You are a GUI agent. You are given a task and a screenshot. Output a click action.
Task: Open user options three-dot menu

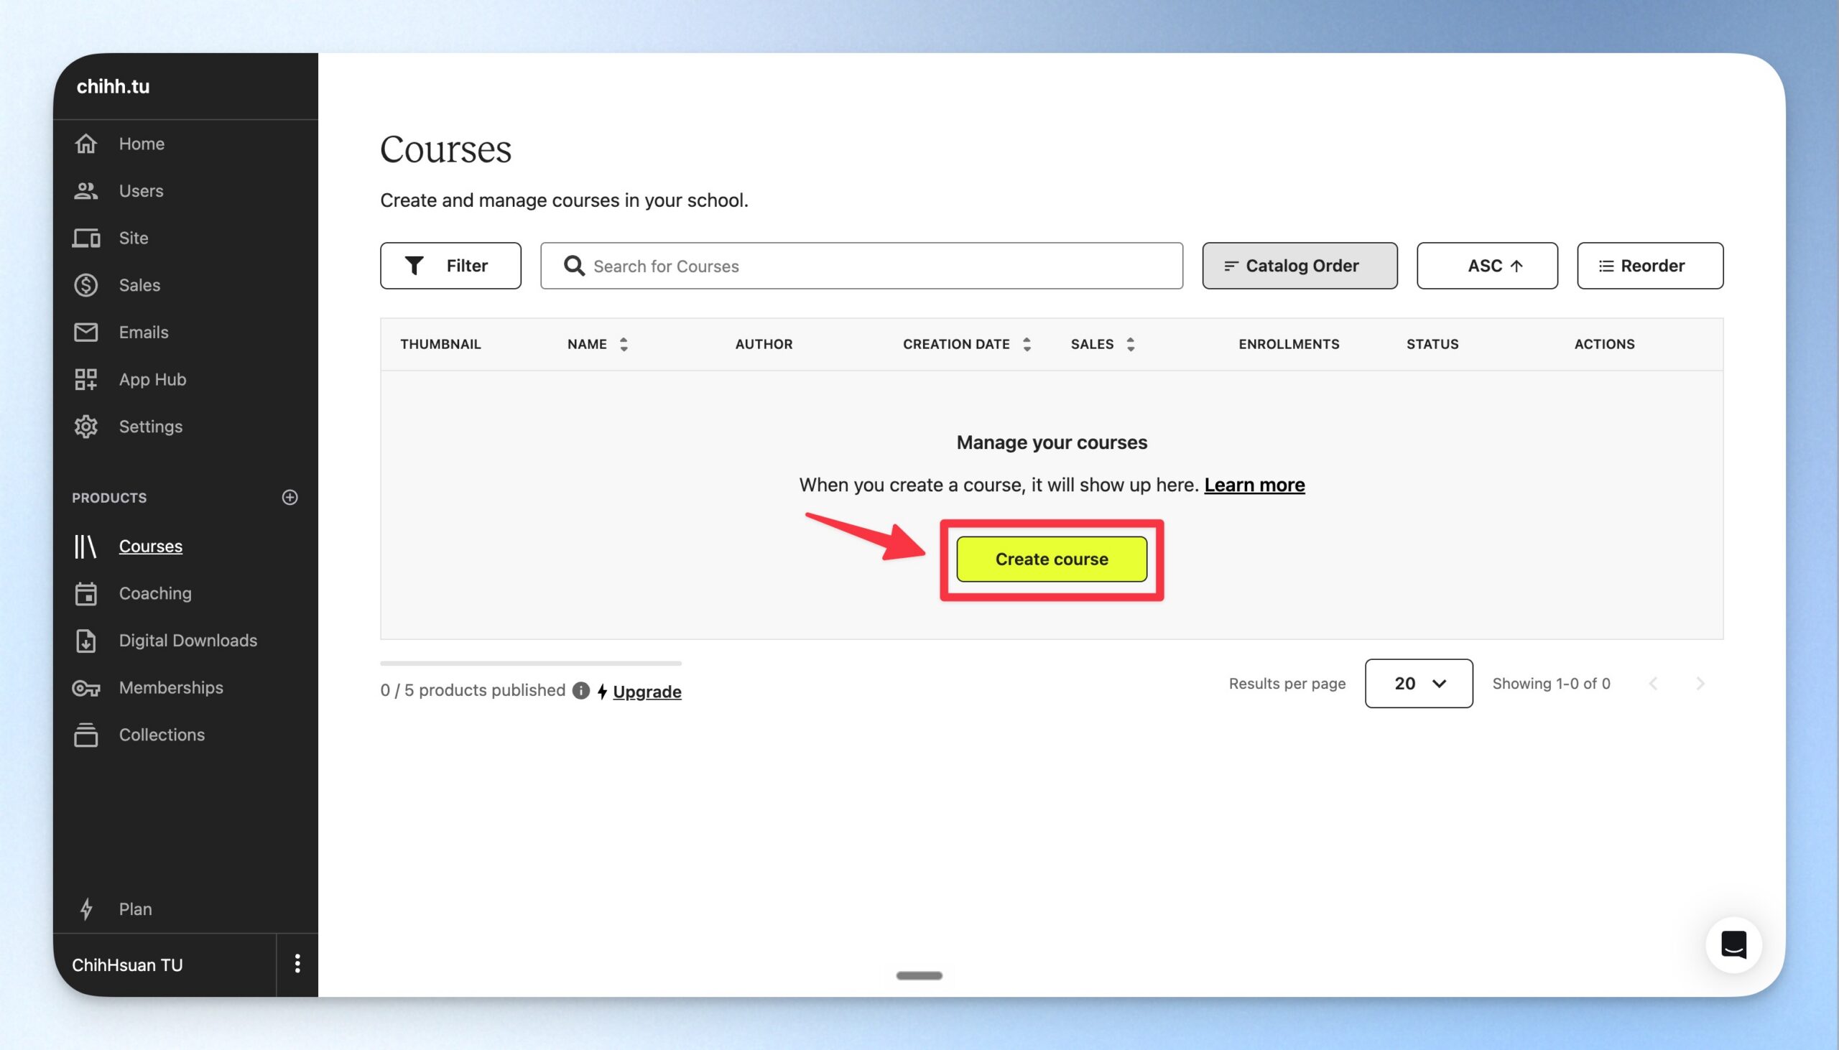[297, 964]
